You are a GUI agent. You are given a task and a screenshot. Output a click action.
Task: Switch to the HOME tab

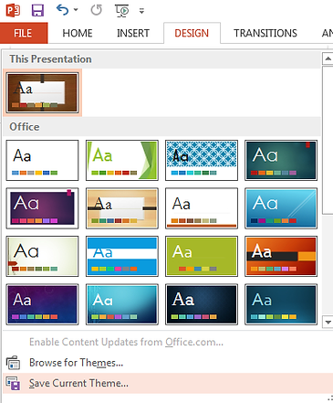tap(78, 33)
